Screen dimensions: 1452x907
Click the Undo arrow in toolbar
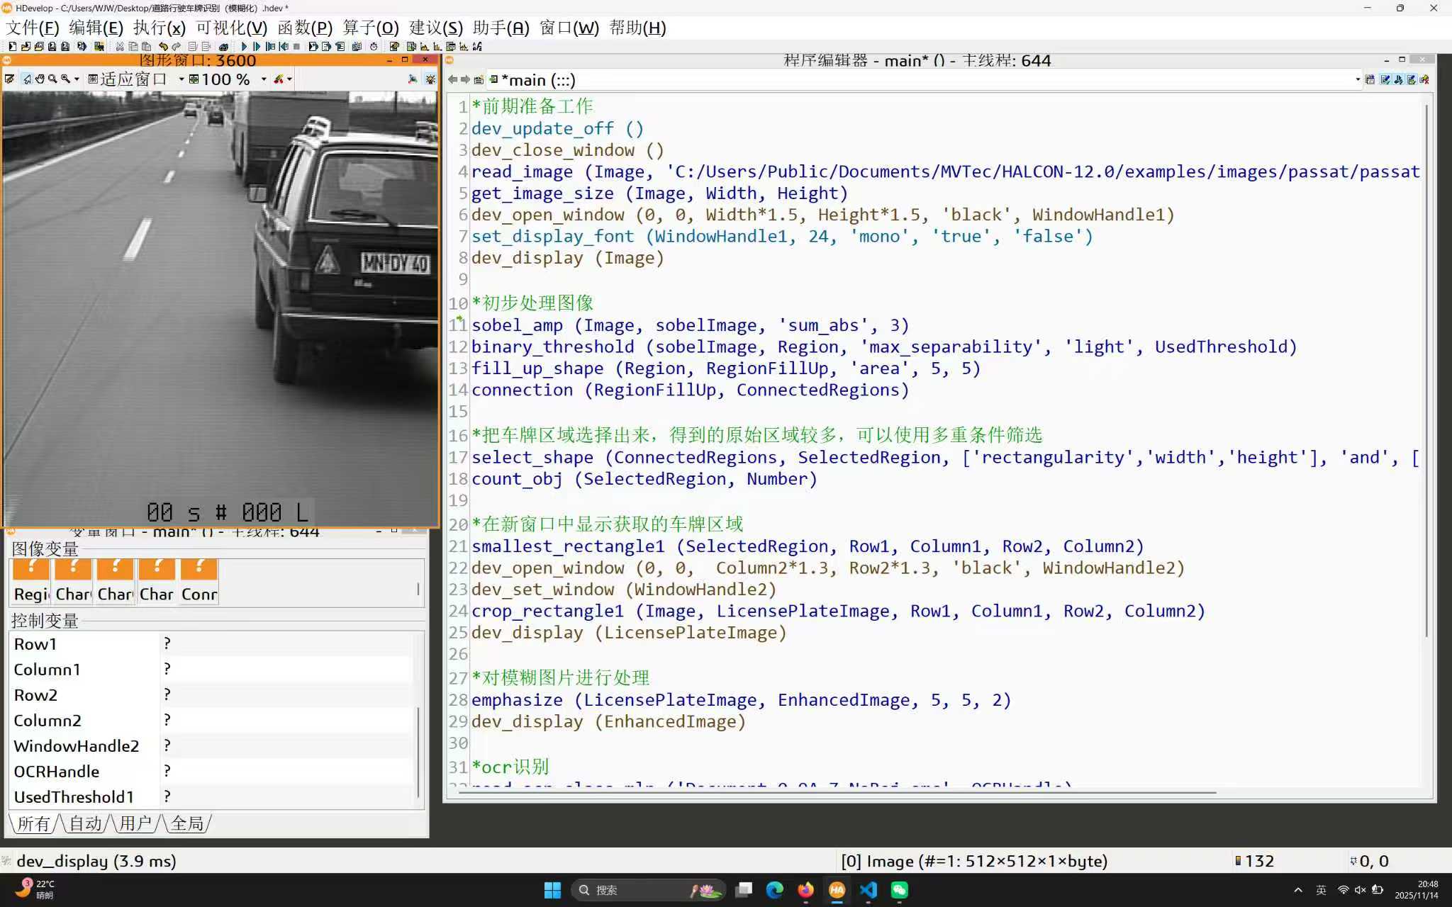[163, 47]
